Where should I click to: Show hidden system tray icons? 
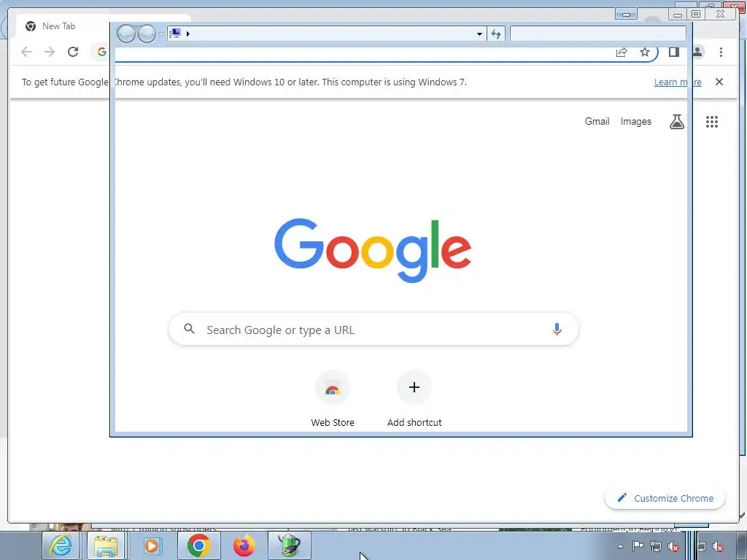(620, 546)
